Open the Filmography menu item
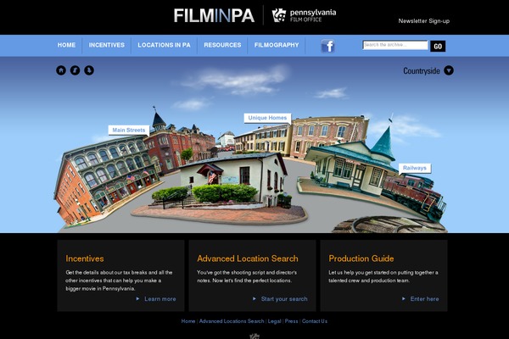This screenshot has width=509, height=339. [277, 45]
